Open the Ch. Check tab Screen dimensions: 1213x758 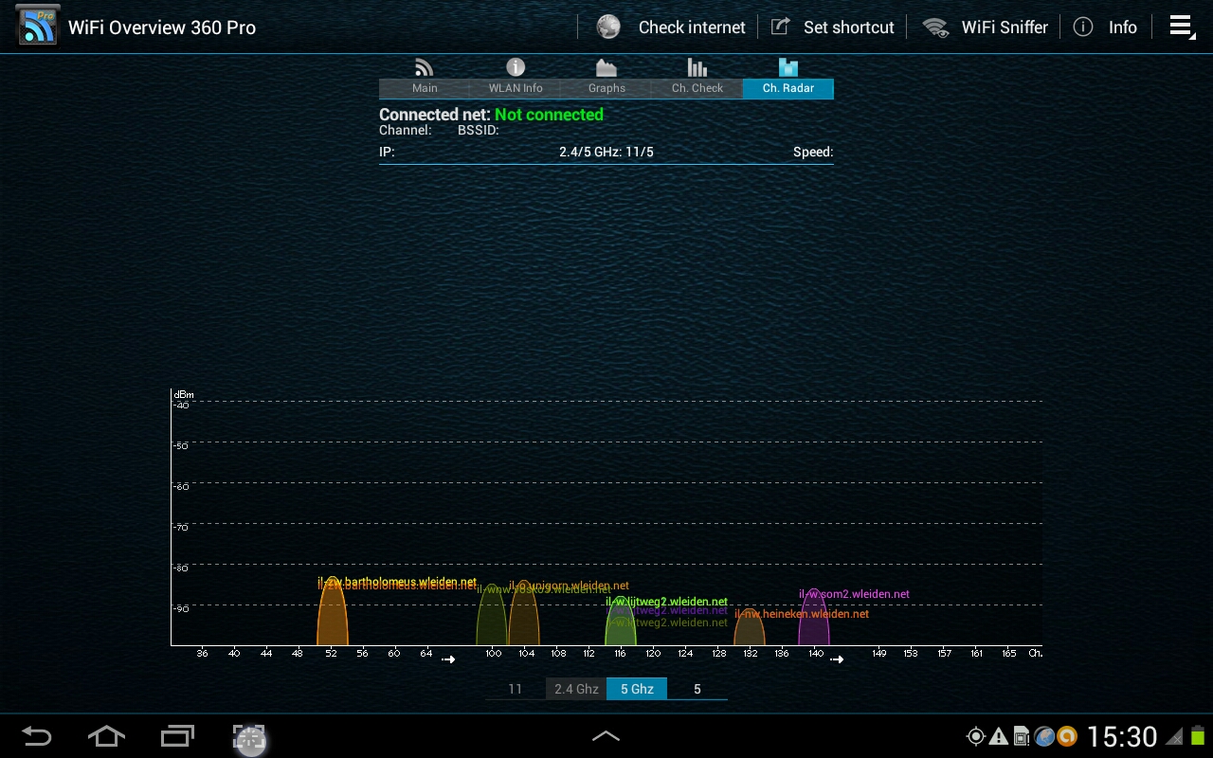pos(697,78)
